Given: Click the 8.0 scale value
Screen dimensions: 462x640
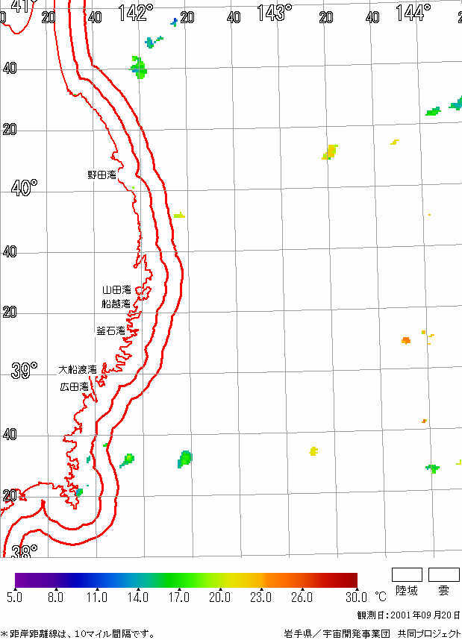Looking at the screenshot, I should pyautogui.click(x=55, y=597).
